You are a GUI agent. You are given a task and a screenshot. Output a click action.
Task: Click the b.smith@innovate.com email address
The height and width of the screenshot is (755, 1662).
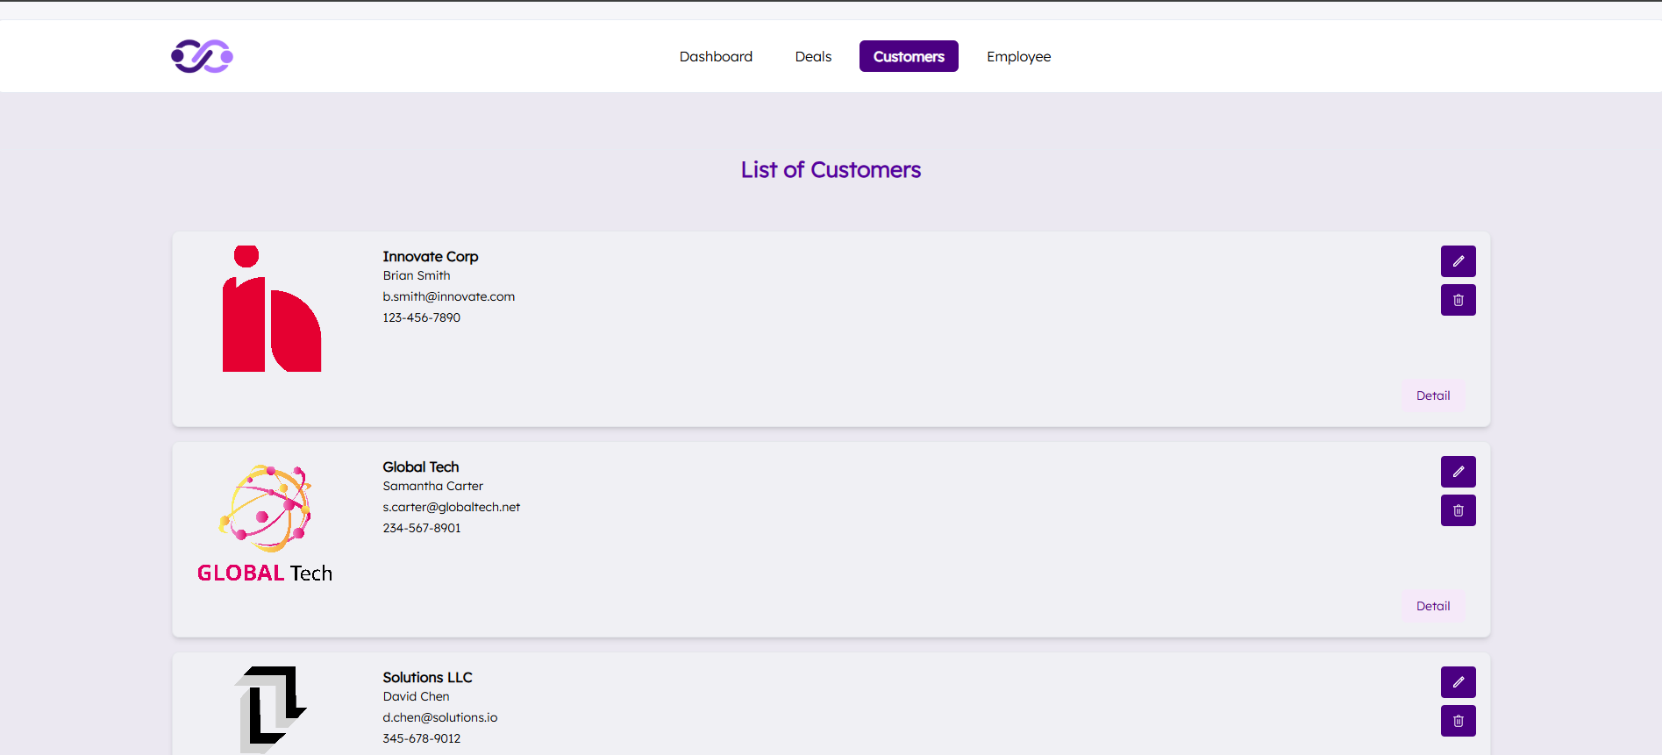pyautogui.click(x=448, y=296)
